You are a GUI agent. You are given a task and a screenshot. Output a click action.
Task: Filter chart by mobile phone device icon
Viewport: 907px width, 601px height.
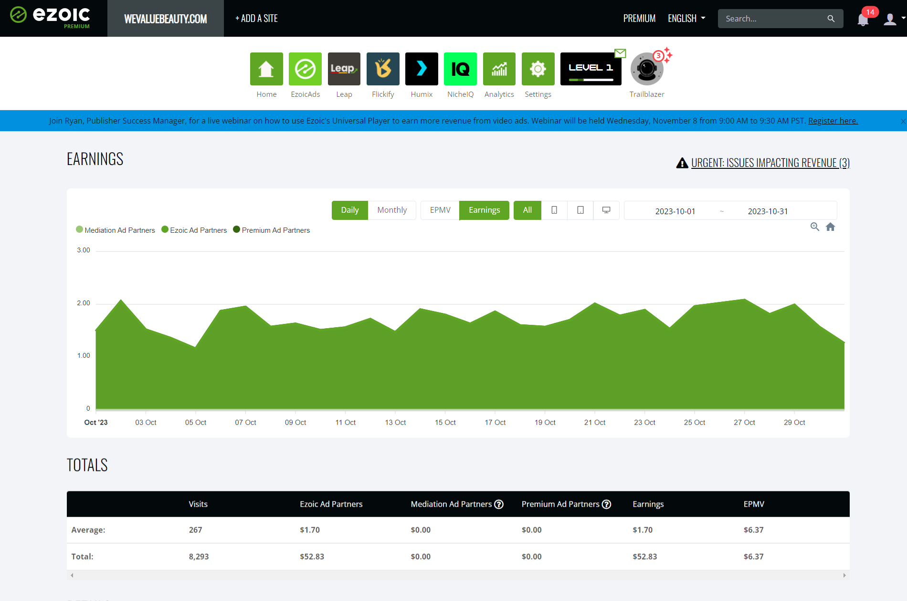[554, 210]
